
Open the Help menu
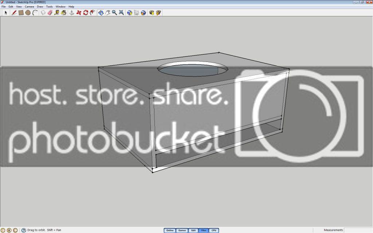coord(71,7)
